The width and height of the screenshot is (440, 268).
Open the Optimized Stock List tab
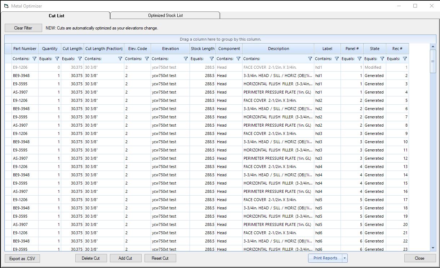point(165,15)
